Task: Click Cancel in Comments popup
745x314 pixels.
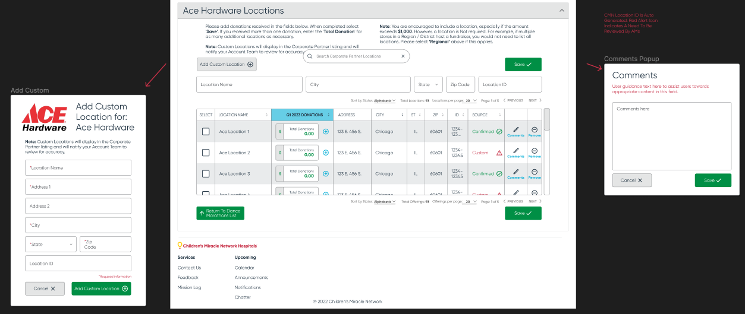Action: point(632,180)
